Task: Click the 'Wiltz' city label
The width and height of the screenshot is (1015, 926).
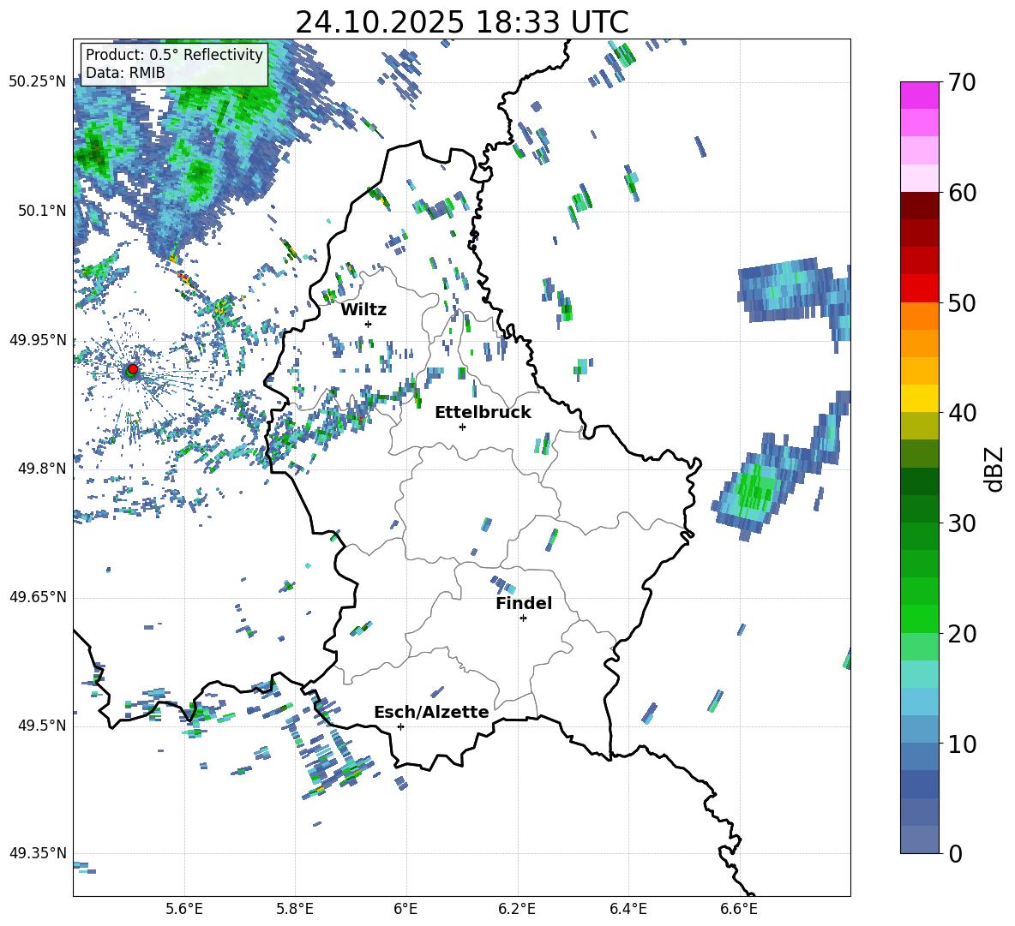Action: coord(363,310)
